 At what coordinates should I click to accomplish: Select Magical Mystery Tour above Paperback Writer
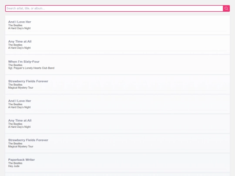click(21, 146)
